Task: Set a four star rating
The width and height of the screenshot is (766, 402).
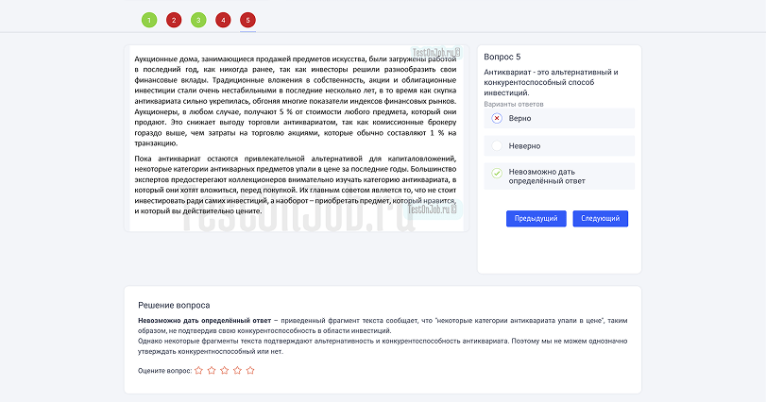Action: [237, 371]
